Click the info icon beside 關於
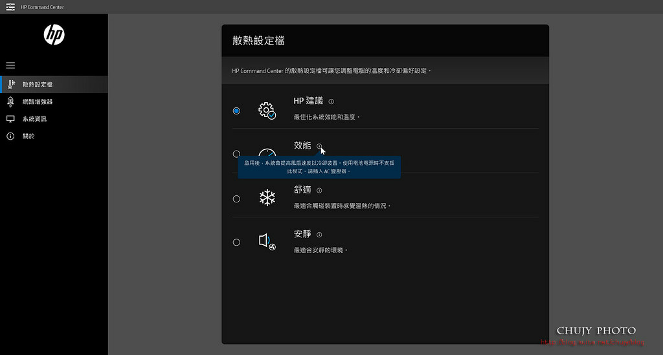 (x=10, y=136)
